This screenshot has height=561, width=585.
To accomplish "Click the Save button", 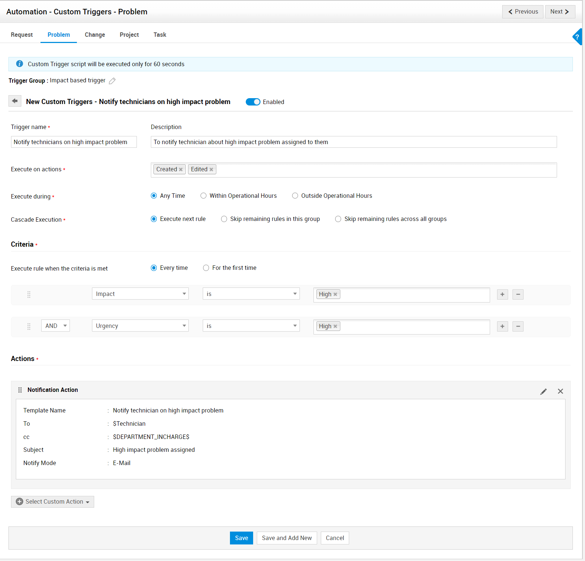I will point(241,538).
